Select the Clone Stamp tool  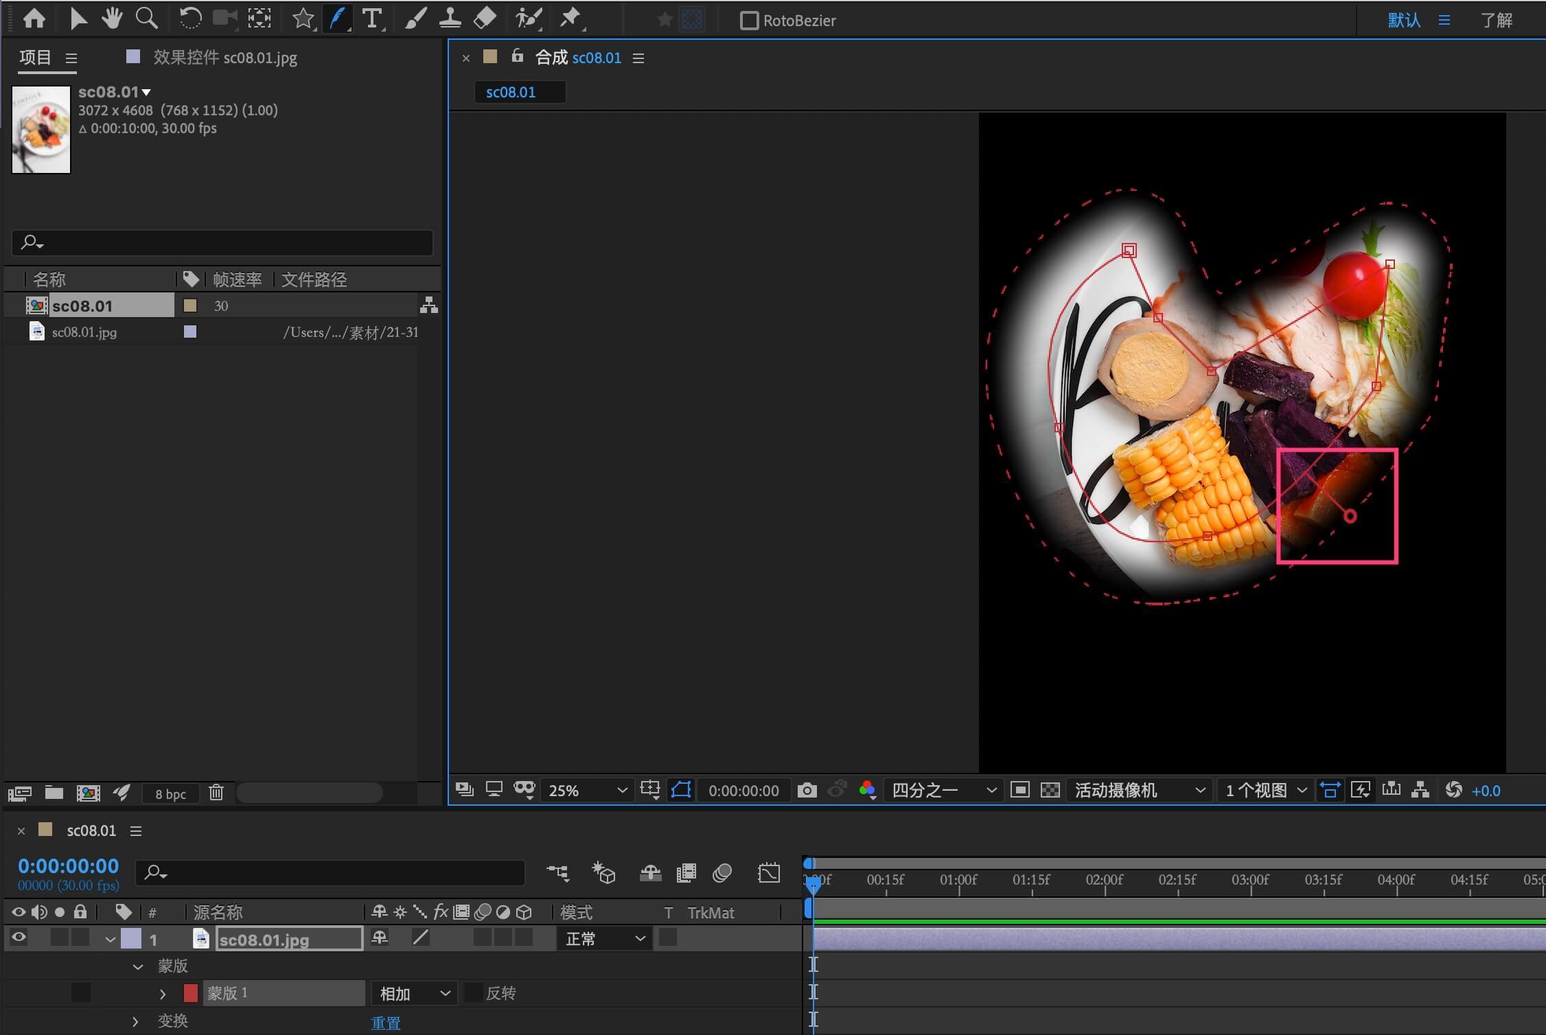450,19
